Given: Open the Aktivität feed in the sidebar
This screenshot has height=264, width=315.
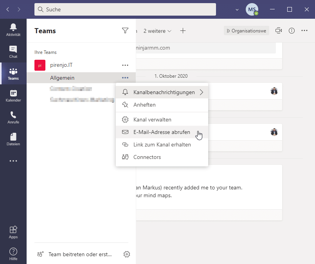Looking at the screenshot, I should pyautogui.click(x=13, y=29).
